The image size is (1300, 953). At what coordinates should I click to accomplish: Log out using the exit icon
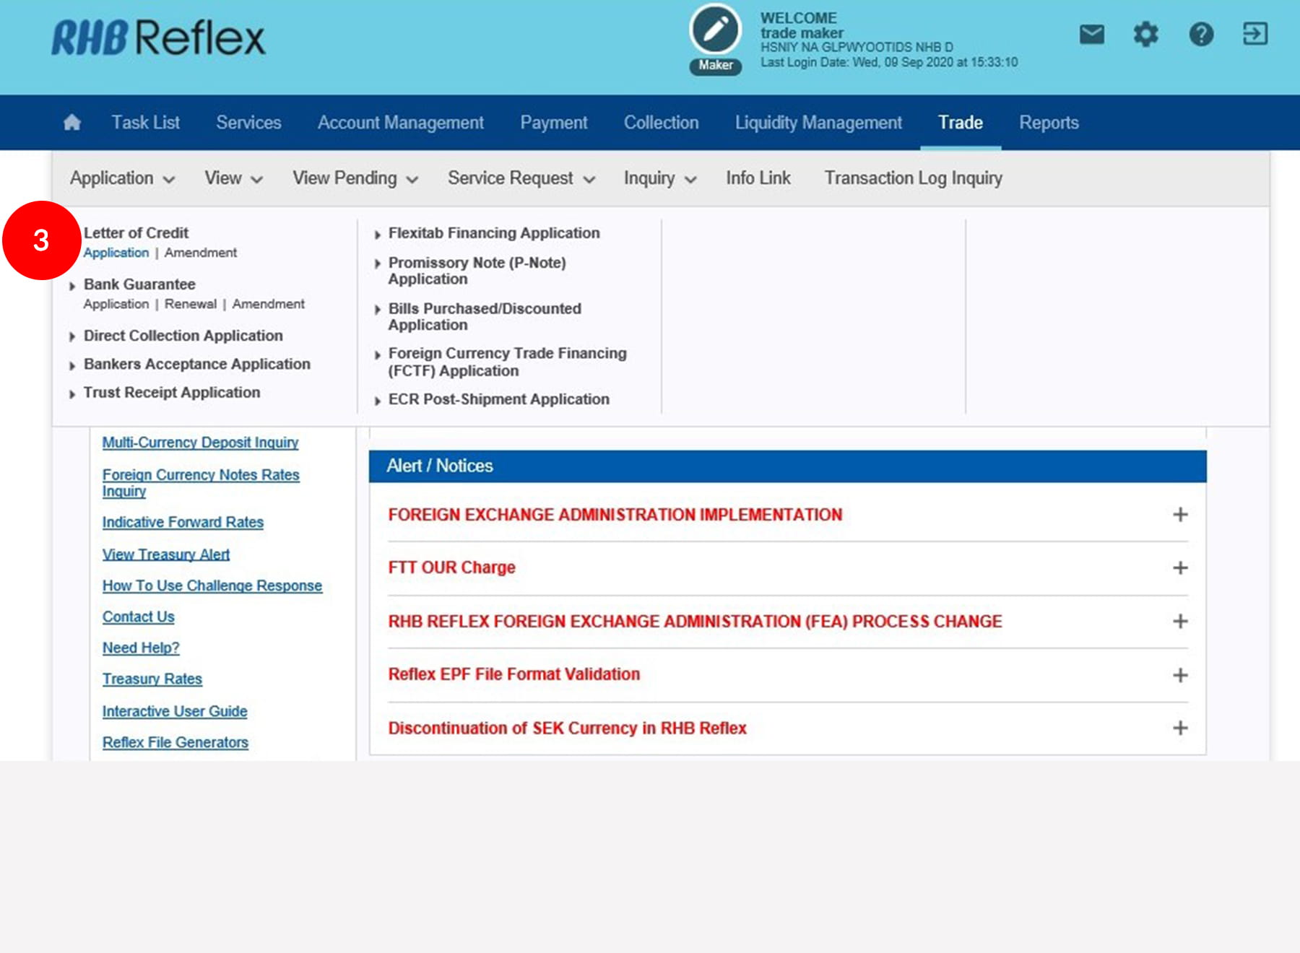[x=1255, y=34]
